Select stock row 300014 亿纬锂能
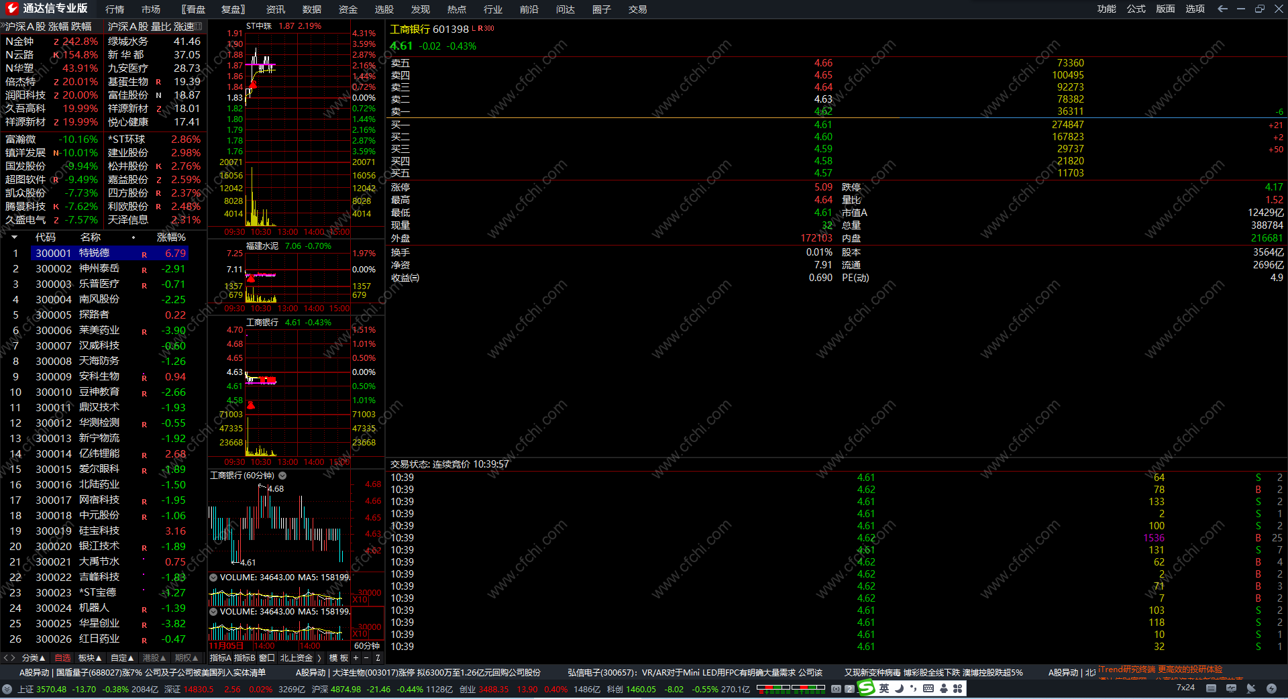1288x699 pixels. coord(103,453)
